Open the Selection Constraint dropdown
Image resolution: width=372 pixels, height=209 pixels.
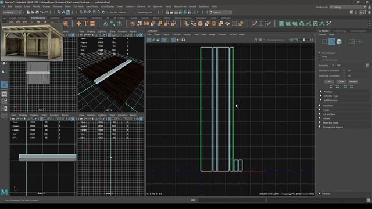click(x=344, y=71)
